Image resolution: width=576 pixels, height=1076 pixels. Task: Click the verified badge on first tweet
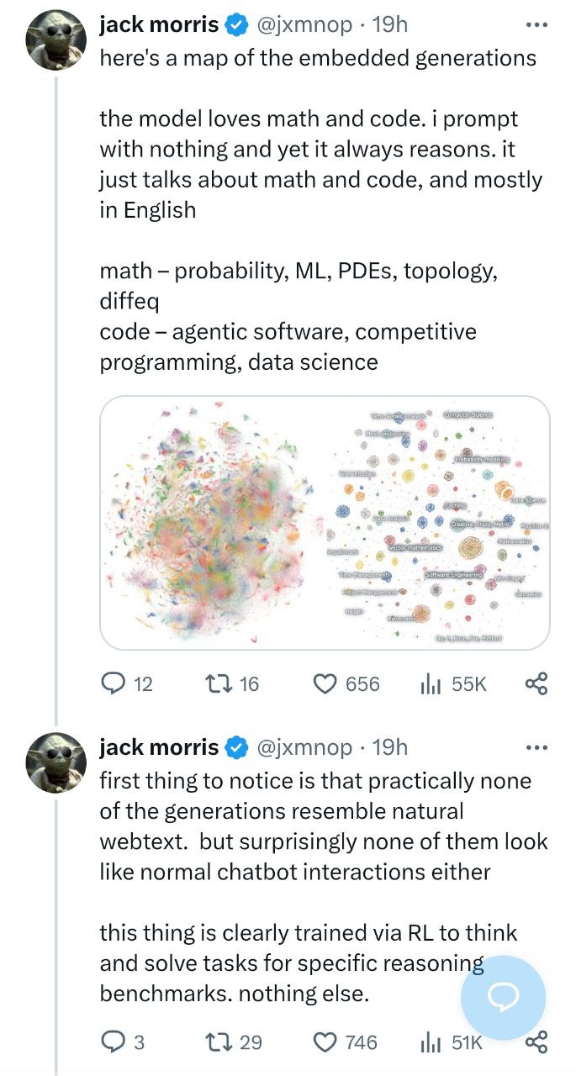236,26
